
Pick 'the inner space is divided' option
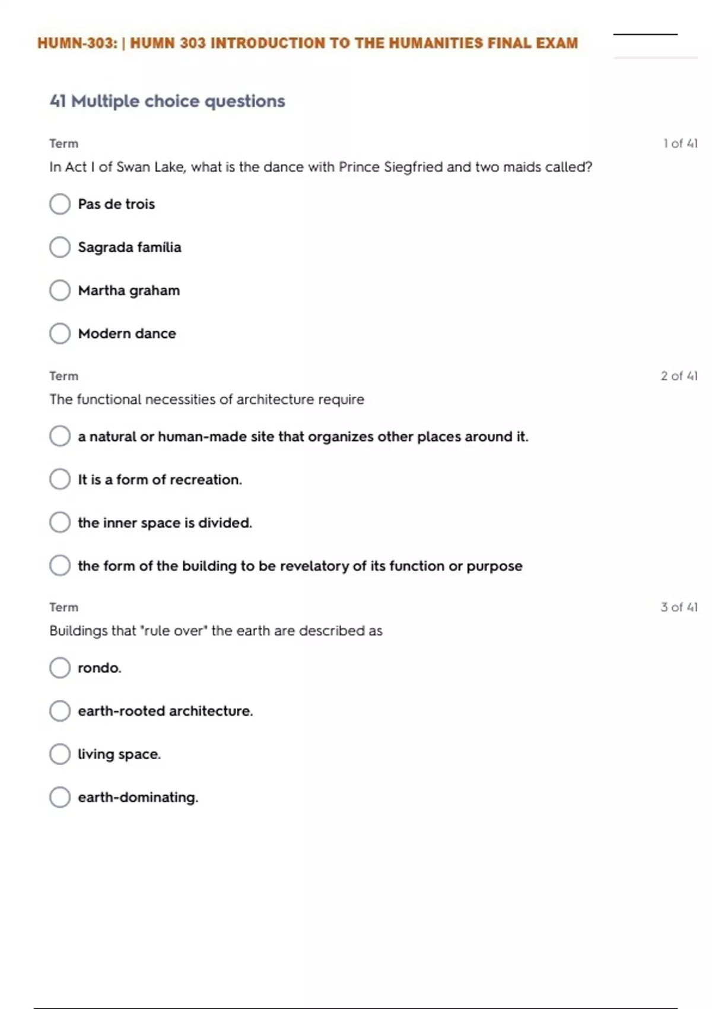click(x=60, y=523)
